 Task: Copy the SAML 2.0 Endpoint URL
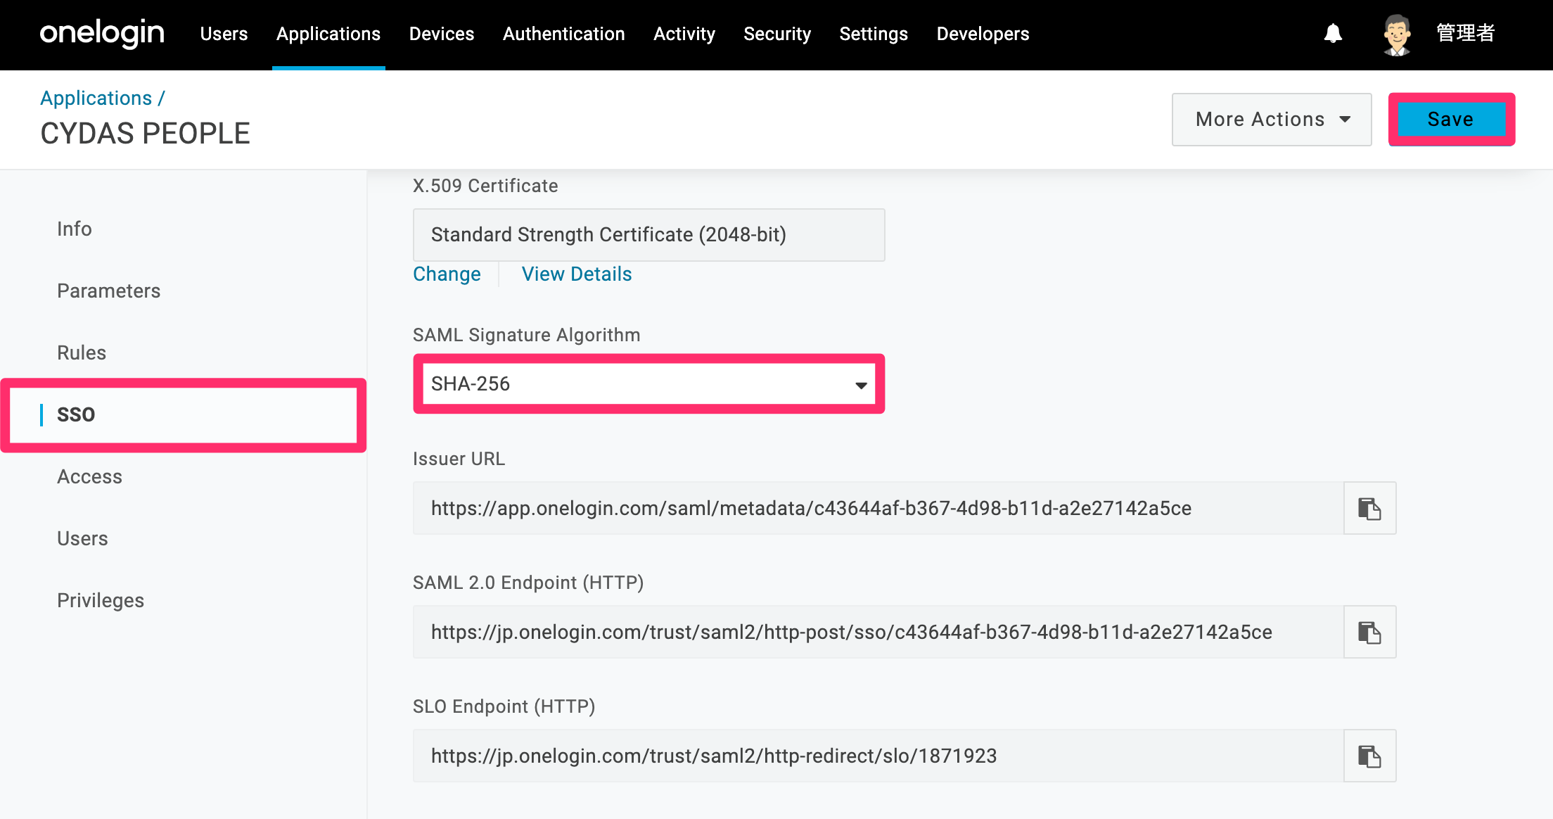tap(1369, 632)
